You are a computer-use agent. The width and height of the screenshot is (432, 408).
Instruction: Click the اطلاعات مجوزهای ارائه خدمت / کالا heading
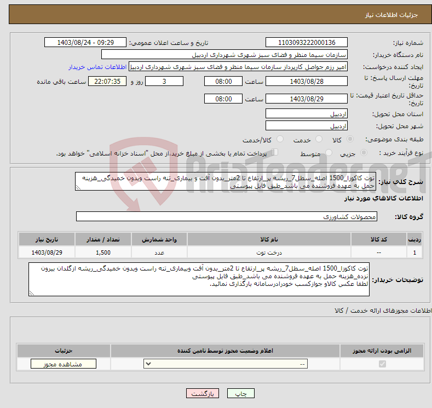(x=383, y=311)
